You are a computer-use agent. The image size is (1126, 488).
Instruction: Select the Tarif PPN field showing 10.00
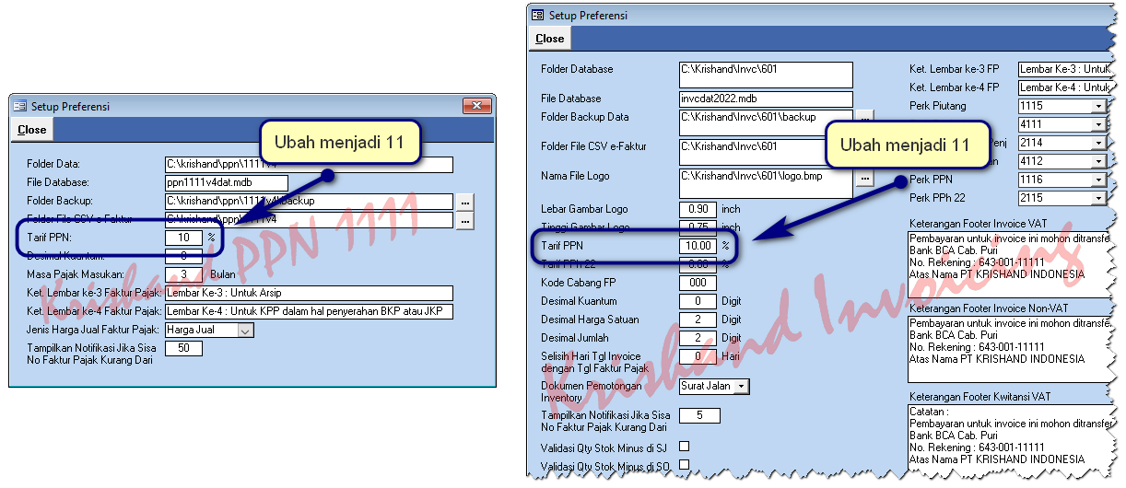pyautogui.click(x=698, y=246)
